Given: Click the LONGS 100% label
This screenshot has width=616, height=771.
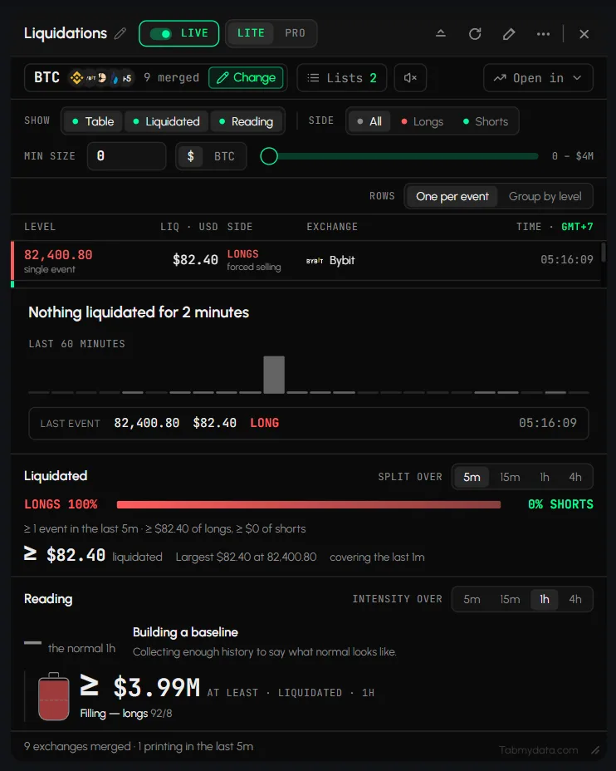Looking at the screenshot, I should tap(61, 504).
